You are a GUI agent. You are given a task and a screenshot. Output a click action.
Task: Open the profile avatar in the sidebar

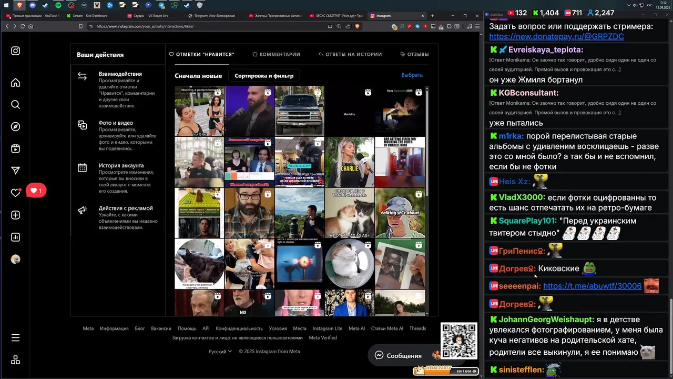(16, 259)
